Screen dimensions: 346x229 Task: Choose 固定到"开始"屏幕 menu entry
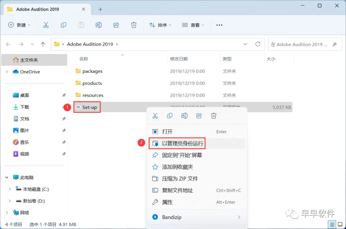pyautogui.click(x=197, y=155)
